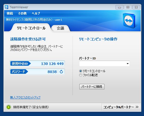Close the TeamViewer window

tap(136, 7)
